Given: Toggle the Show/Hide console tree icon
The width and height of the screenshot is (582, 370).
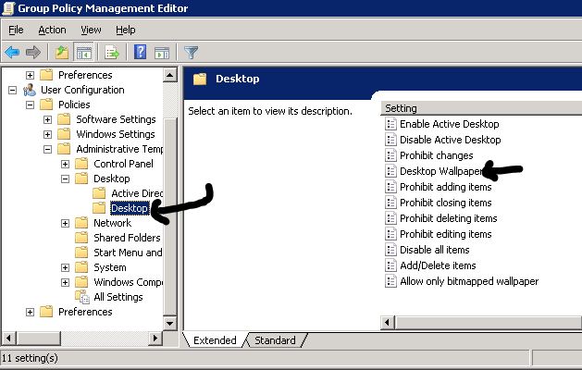Looking at the screenshot, I should pos(83,52).
